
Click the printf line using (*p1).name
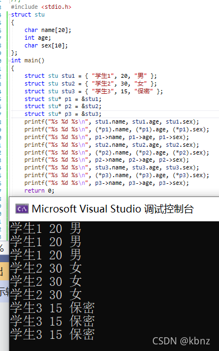117,129
